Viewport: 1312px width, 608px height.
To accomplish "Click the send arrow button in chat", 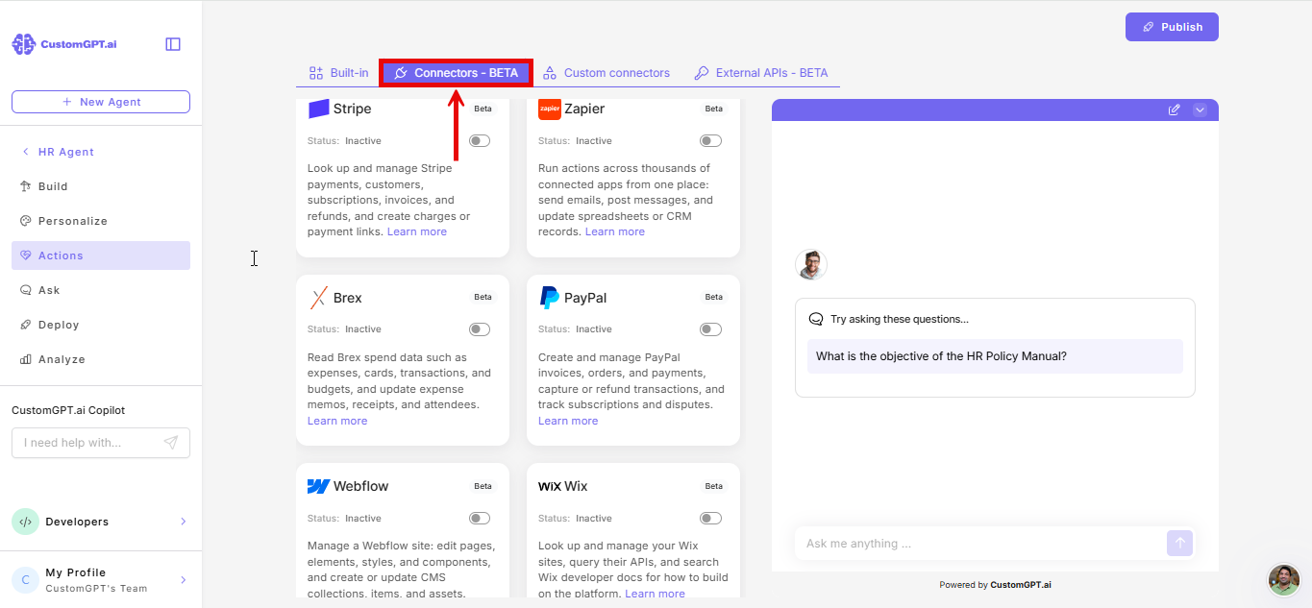I will pyautogui.click(x=1179, y=544).
